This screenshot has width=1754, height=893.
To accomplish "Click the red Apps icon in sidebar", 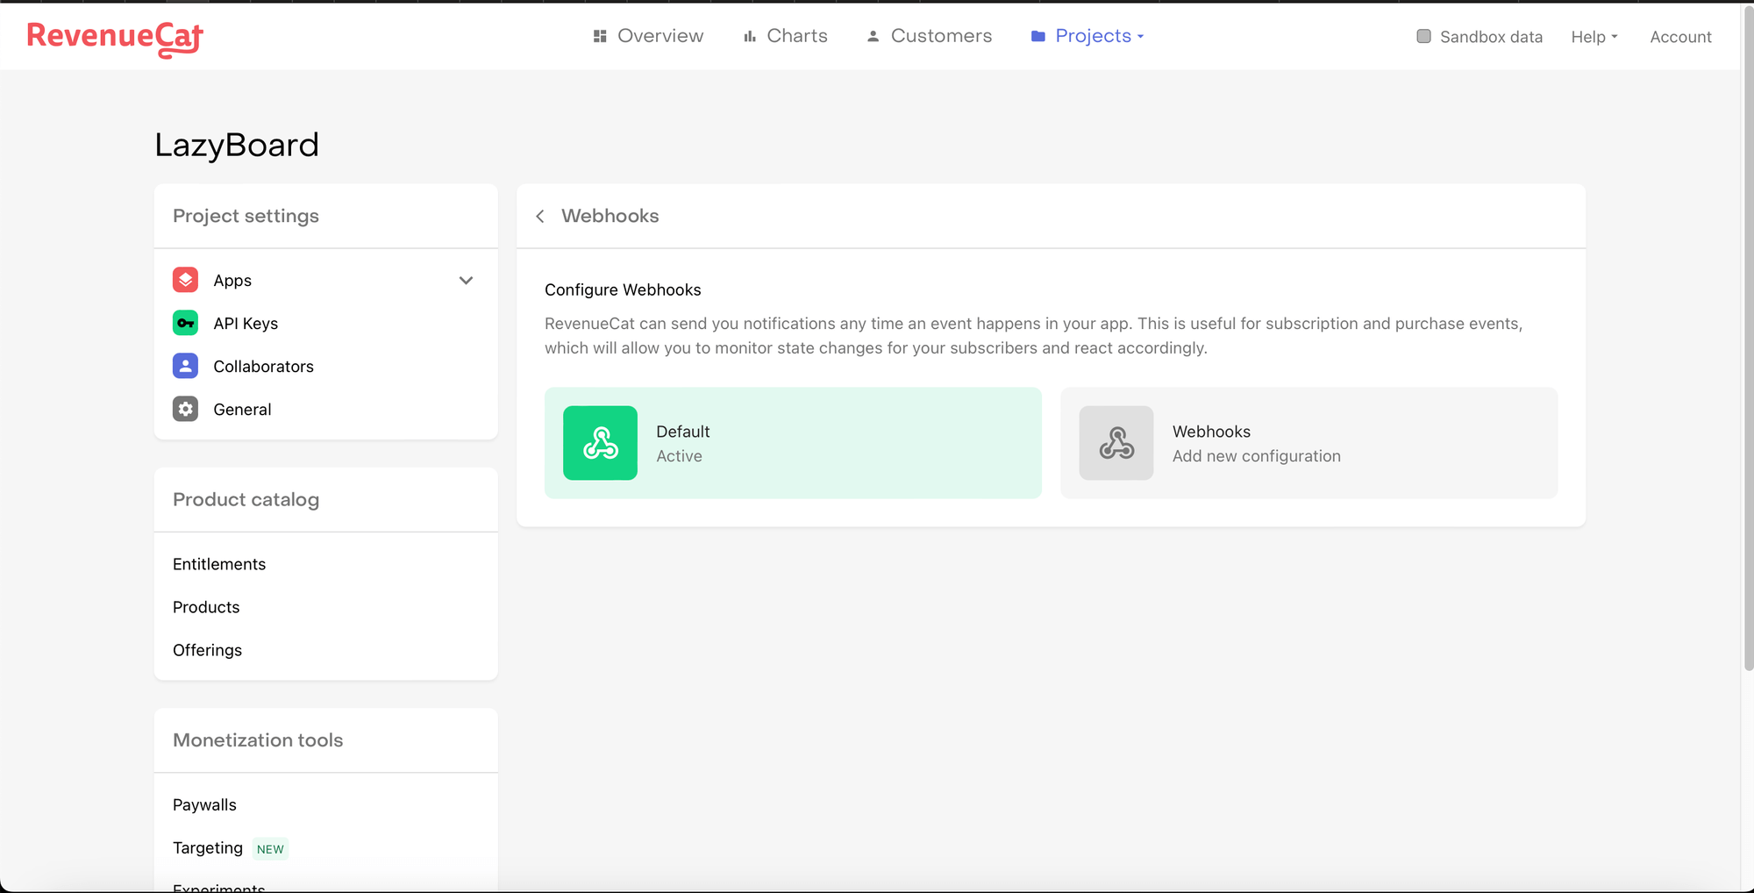I will tap(185, 280).
